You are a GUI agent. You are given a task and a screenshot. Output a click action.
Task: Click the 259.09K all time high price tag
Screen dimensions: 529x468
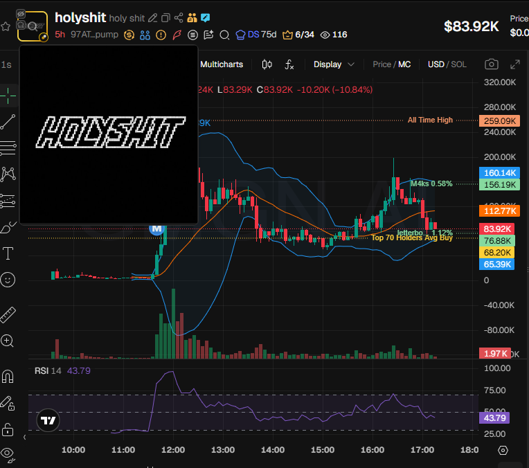point(499,120)
